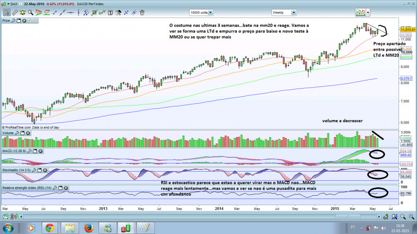Click the Stochastic (14 3 5) label

click(x=17, y=170)
